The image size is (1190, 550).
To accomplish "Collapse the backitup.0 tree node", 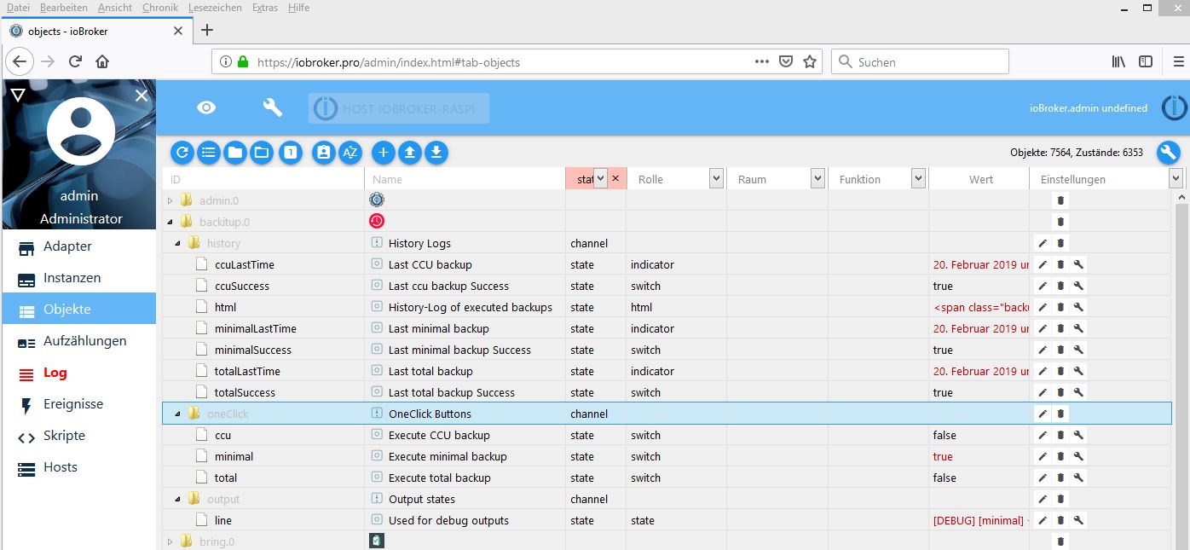I will (170, 223).
